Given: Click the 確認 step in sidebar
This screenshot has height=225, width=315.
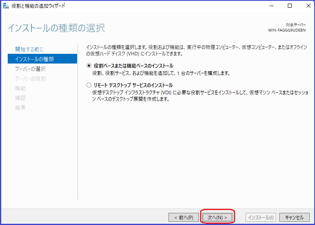Looking at the screenshot, I should point(20,98).
